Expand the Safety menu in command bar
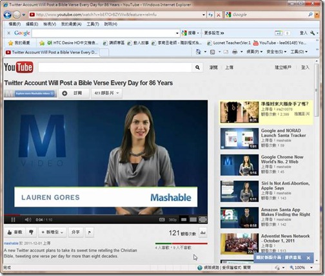This screenshot has width=325, height=276. tap(277, 51)
